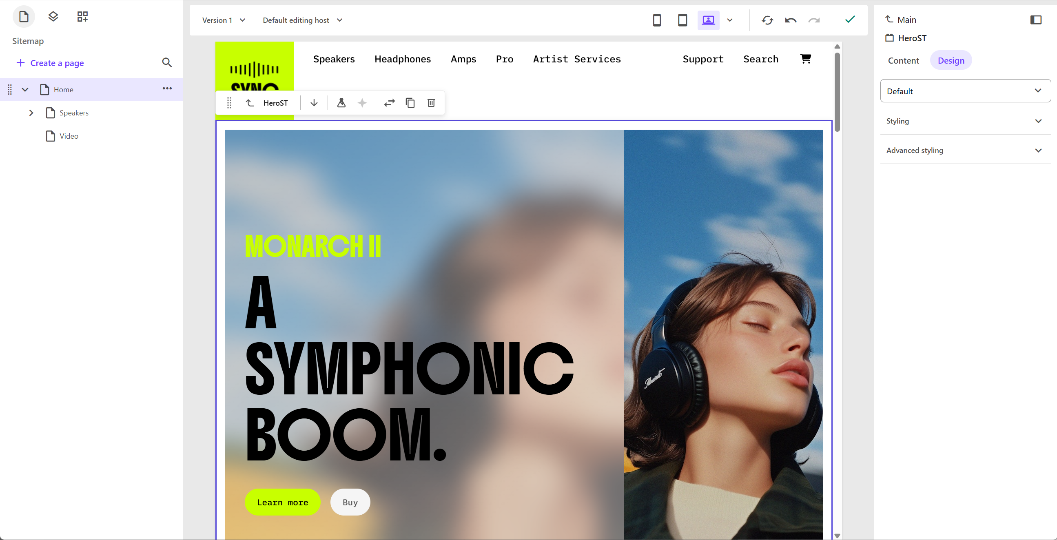Switch to mobile phone preview
The height and width of the screenshot is (540, 1057).
pos(656,20)
